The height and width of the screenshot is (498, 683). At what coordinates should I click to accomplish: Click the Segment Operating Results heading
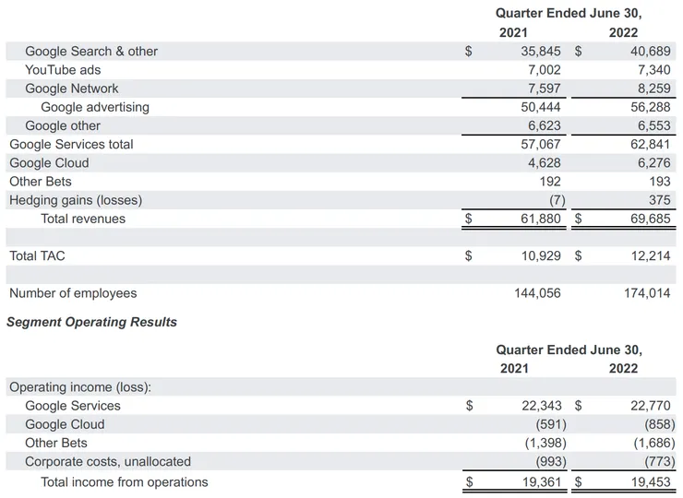(x=91, y=322)
